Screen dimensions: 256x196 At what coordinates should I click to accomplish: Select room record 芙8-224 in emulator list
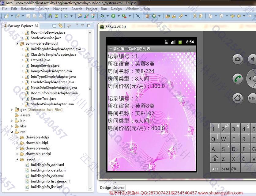pos(151,71)
